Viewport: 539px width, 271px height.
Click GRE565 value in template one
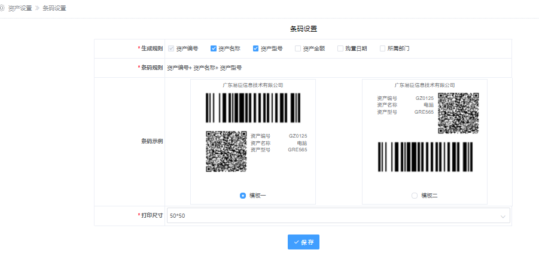pos(298,150)
